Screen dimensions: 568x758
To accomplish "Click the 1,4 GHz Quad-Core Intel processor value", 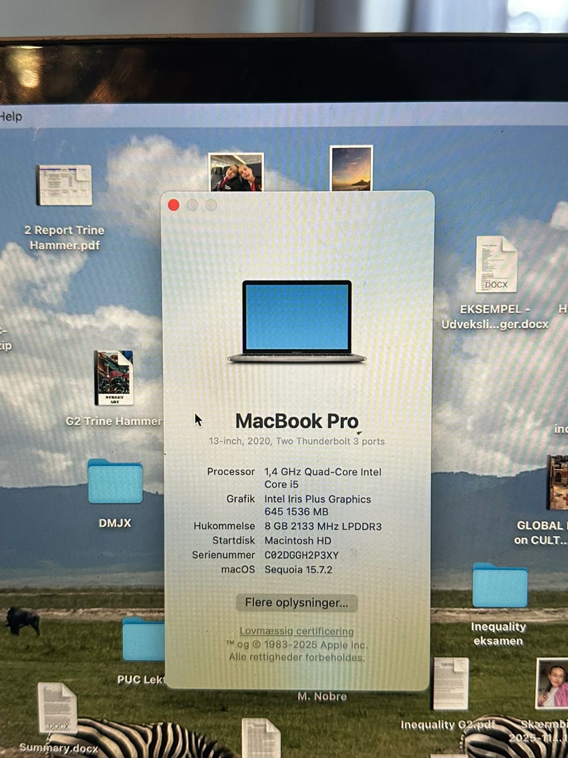I will point(323,478).
